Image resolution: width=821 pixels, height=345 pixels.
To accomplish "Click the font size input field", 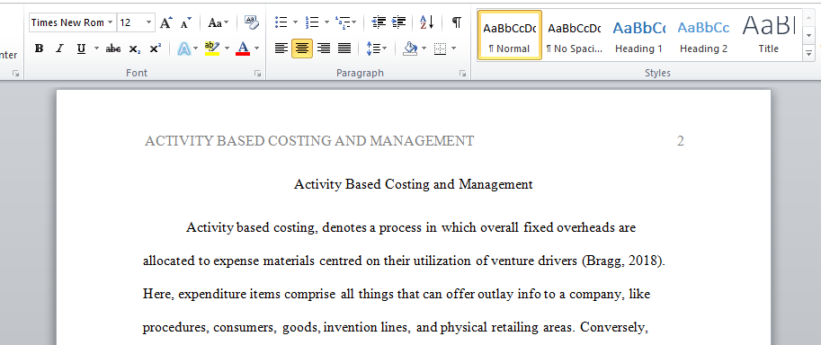I will (x=131, y=22).
